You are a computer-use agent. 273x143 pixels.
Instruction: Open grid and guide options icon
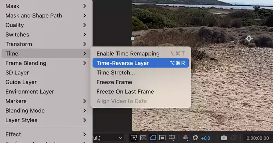pyautogui.click(x=172, y=138)
